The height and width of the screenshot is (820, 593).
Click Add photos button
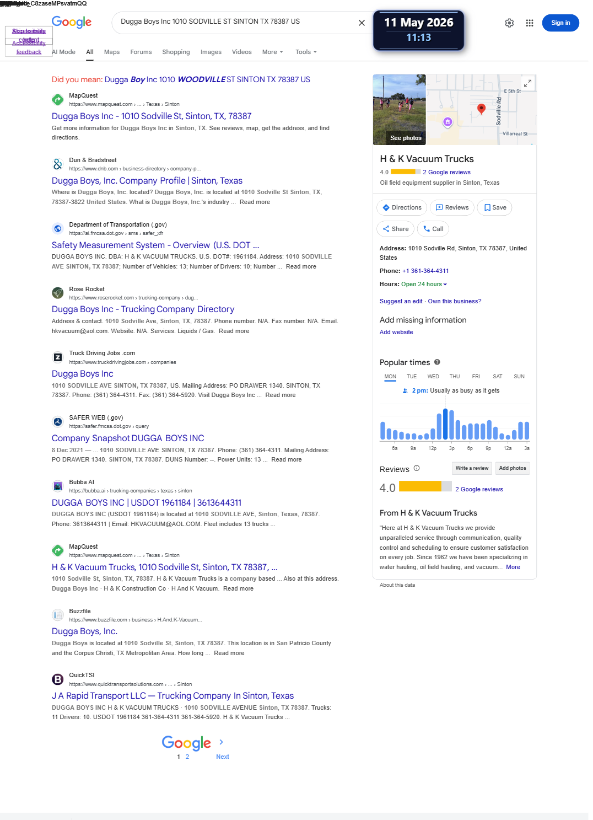[x=513, y=468]
